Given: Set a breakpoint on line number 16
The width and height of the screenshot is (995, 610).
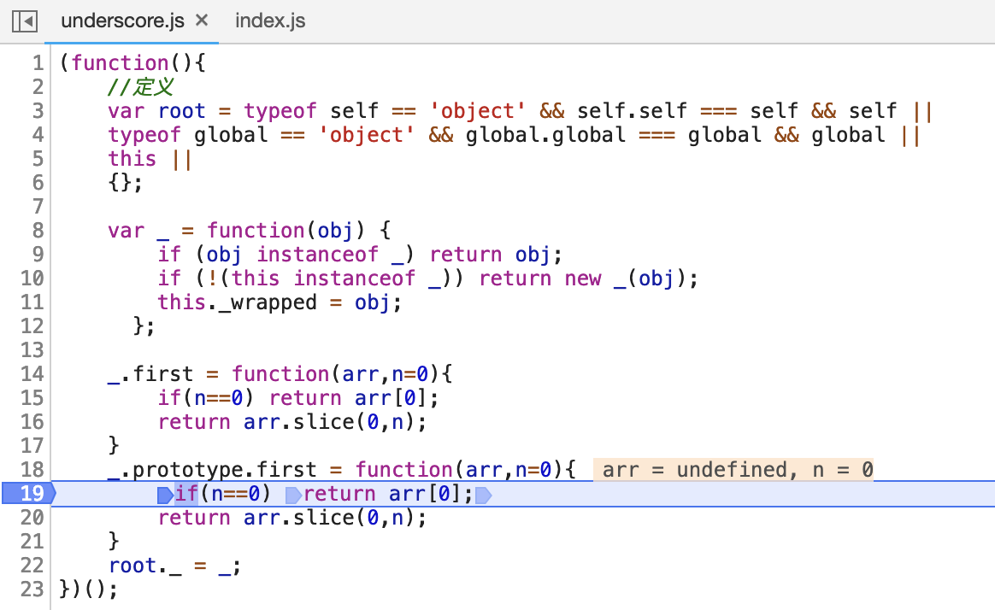Looking at the screenshot, I should click(x=32, y=422).
